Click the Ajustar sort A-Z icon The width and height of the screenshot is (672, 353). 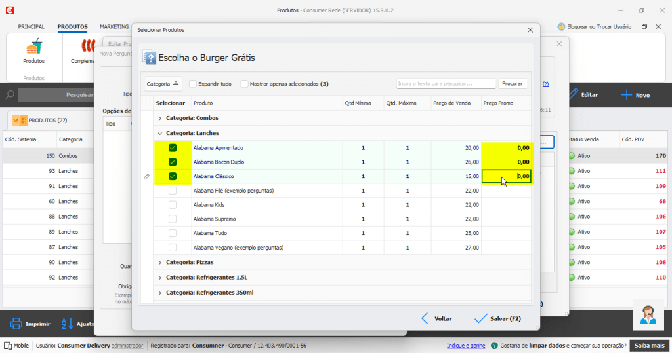pyautogui.click(x=68, y=324)
